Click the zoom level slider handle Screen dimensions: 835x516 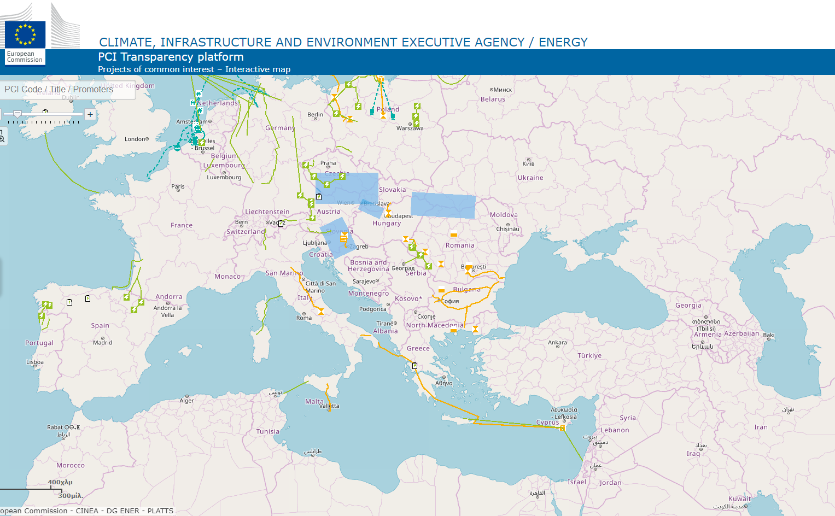17,114
